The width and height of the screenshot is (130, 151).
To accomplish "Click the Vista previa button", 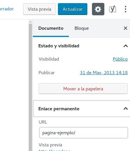I will (39, 9).
